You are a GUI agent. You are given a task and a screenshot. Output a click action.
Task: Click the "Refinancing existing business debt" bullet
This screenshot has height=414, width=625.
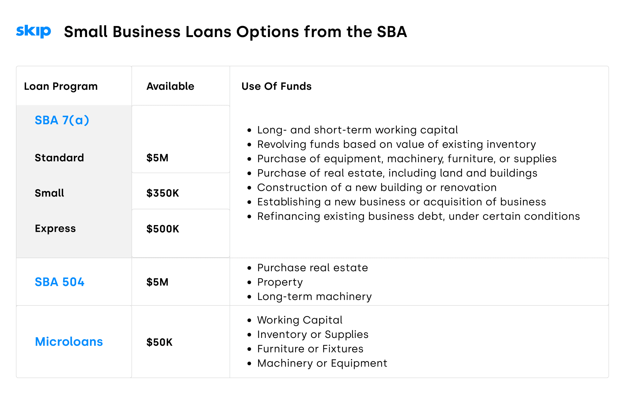pyautogui.click(x=418, y=216)
